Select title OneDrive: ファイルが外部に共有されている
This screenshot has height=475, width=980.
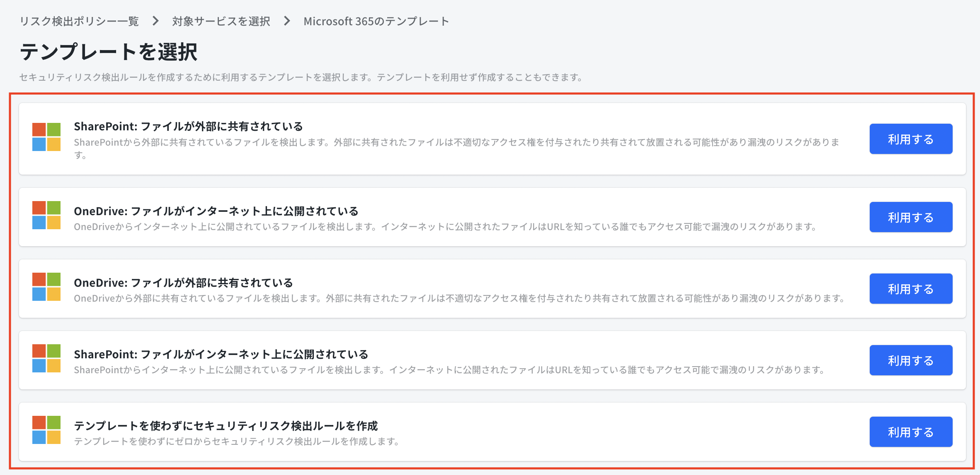coord(183,283)
